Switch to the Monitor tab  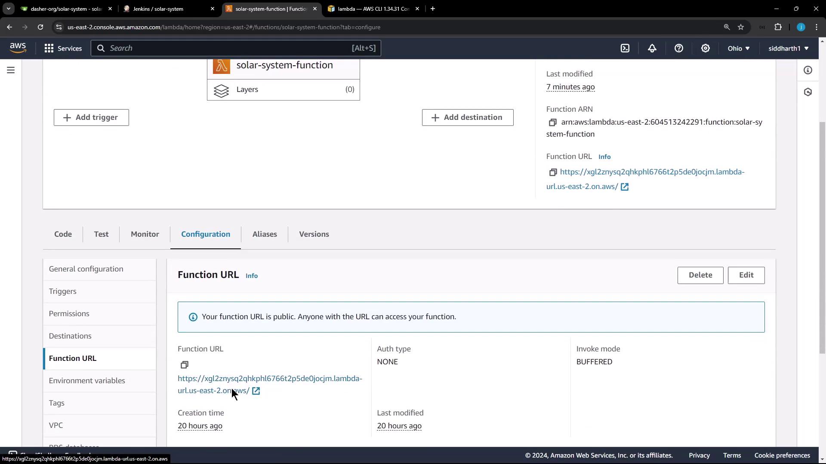tap(145, 234)
